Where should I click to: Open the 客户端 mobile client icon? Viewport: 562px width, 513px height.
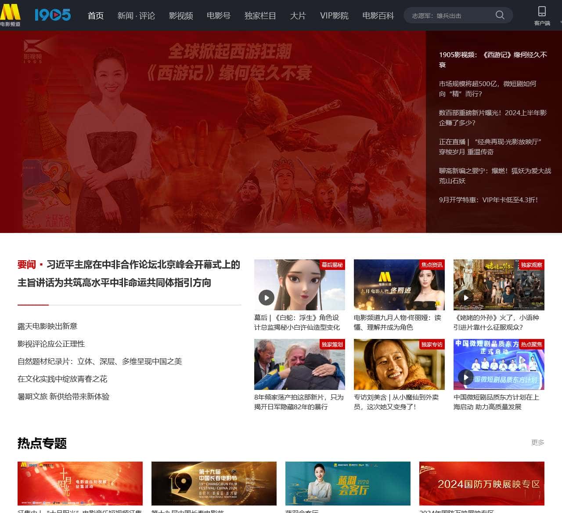pos(542,15)
